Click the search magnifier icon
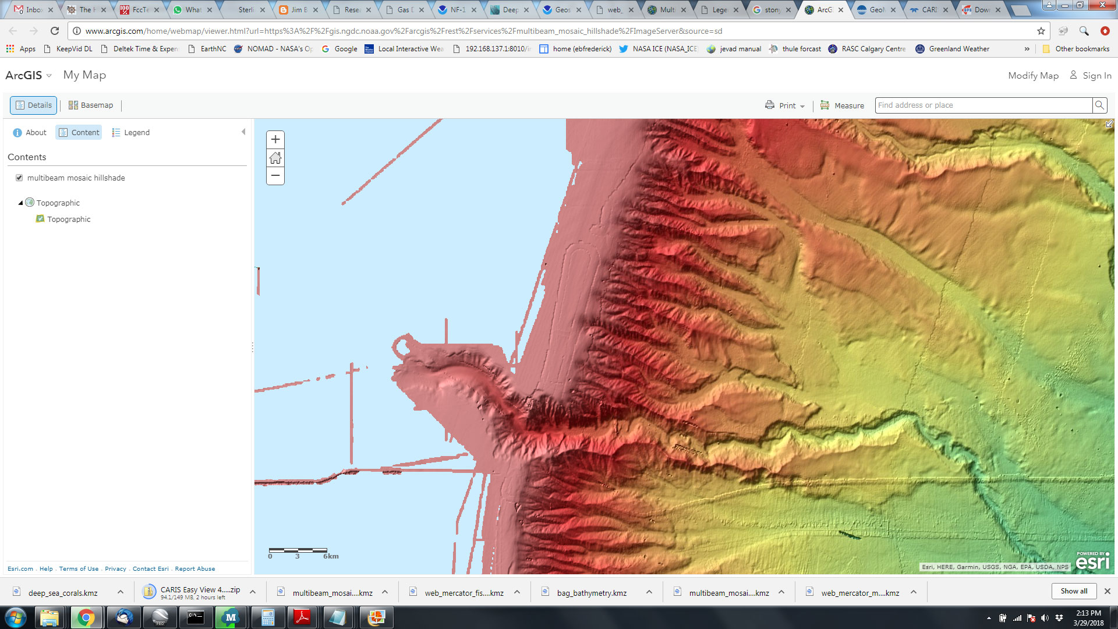1118x629 pixels. click(x=1099, y=105)
